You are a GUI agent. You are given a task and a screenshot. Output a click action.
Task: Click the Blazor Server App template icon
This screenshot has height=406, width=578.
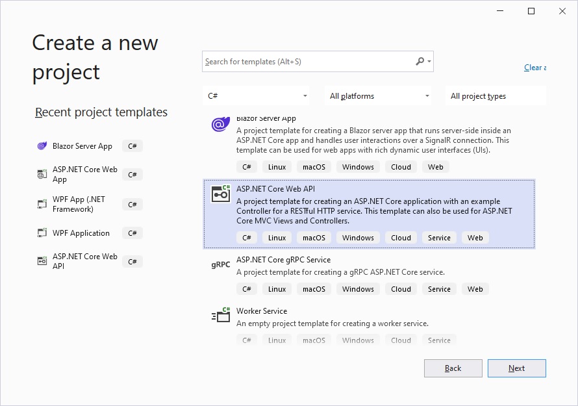coord(221,124)
